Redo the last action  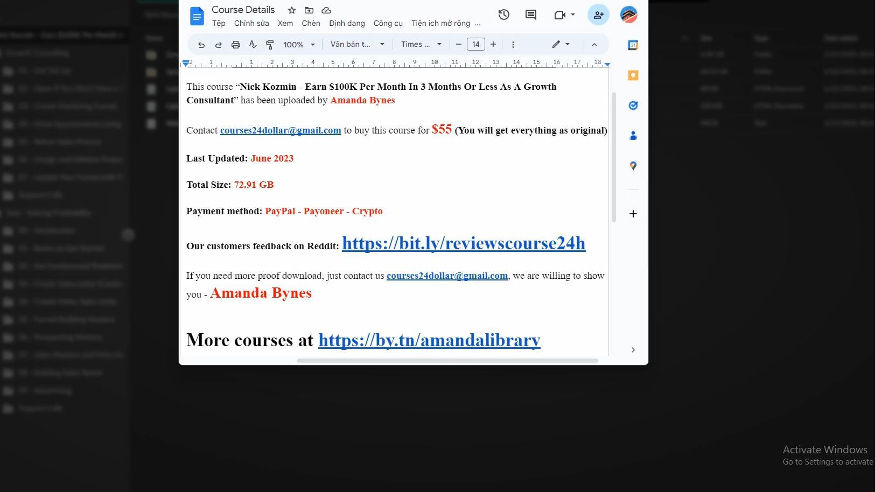[219, 45]
